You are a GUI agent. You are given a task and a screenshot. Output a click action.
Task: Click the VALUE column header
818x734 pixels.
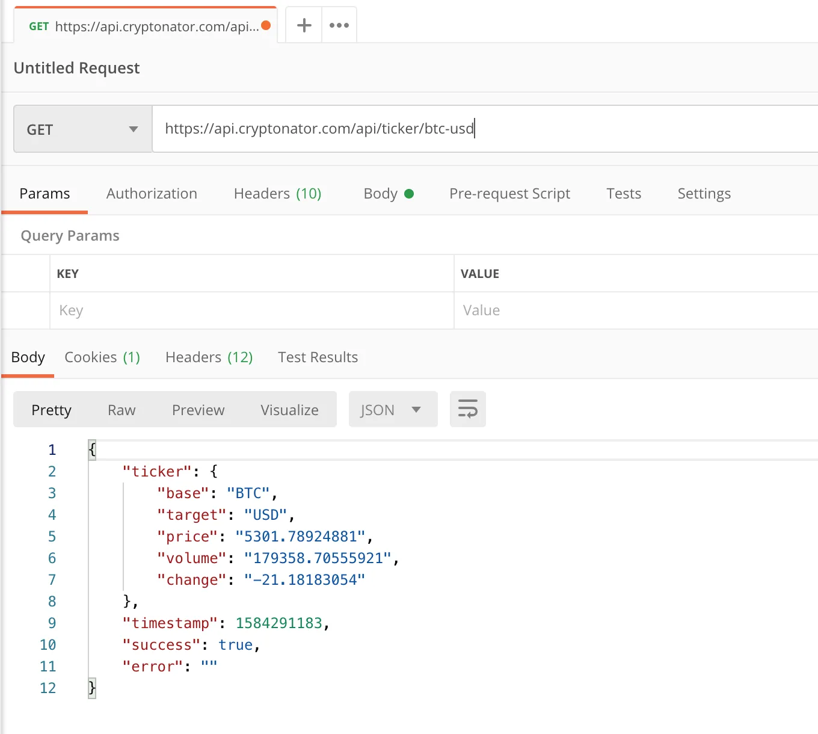[x=479, y=274]
